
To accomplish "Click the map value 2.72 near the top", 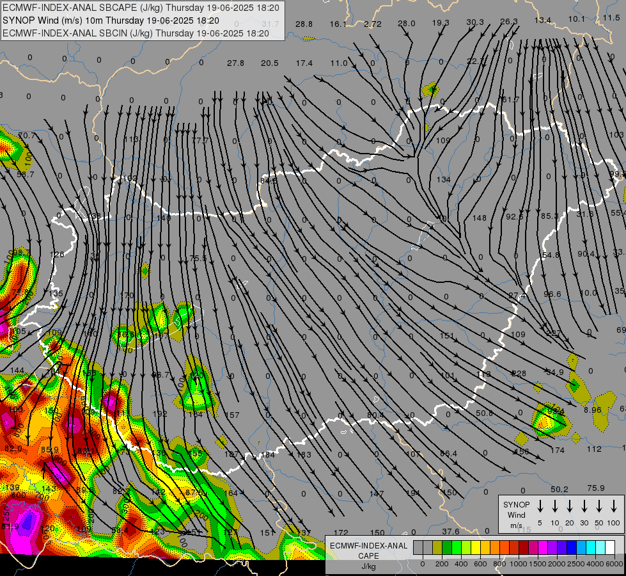I will [373, 24].
